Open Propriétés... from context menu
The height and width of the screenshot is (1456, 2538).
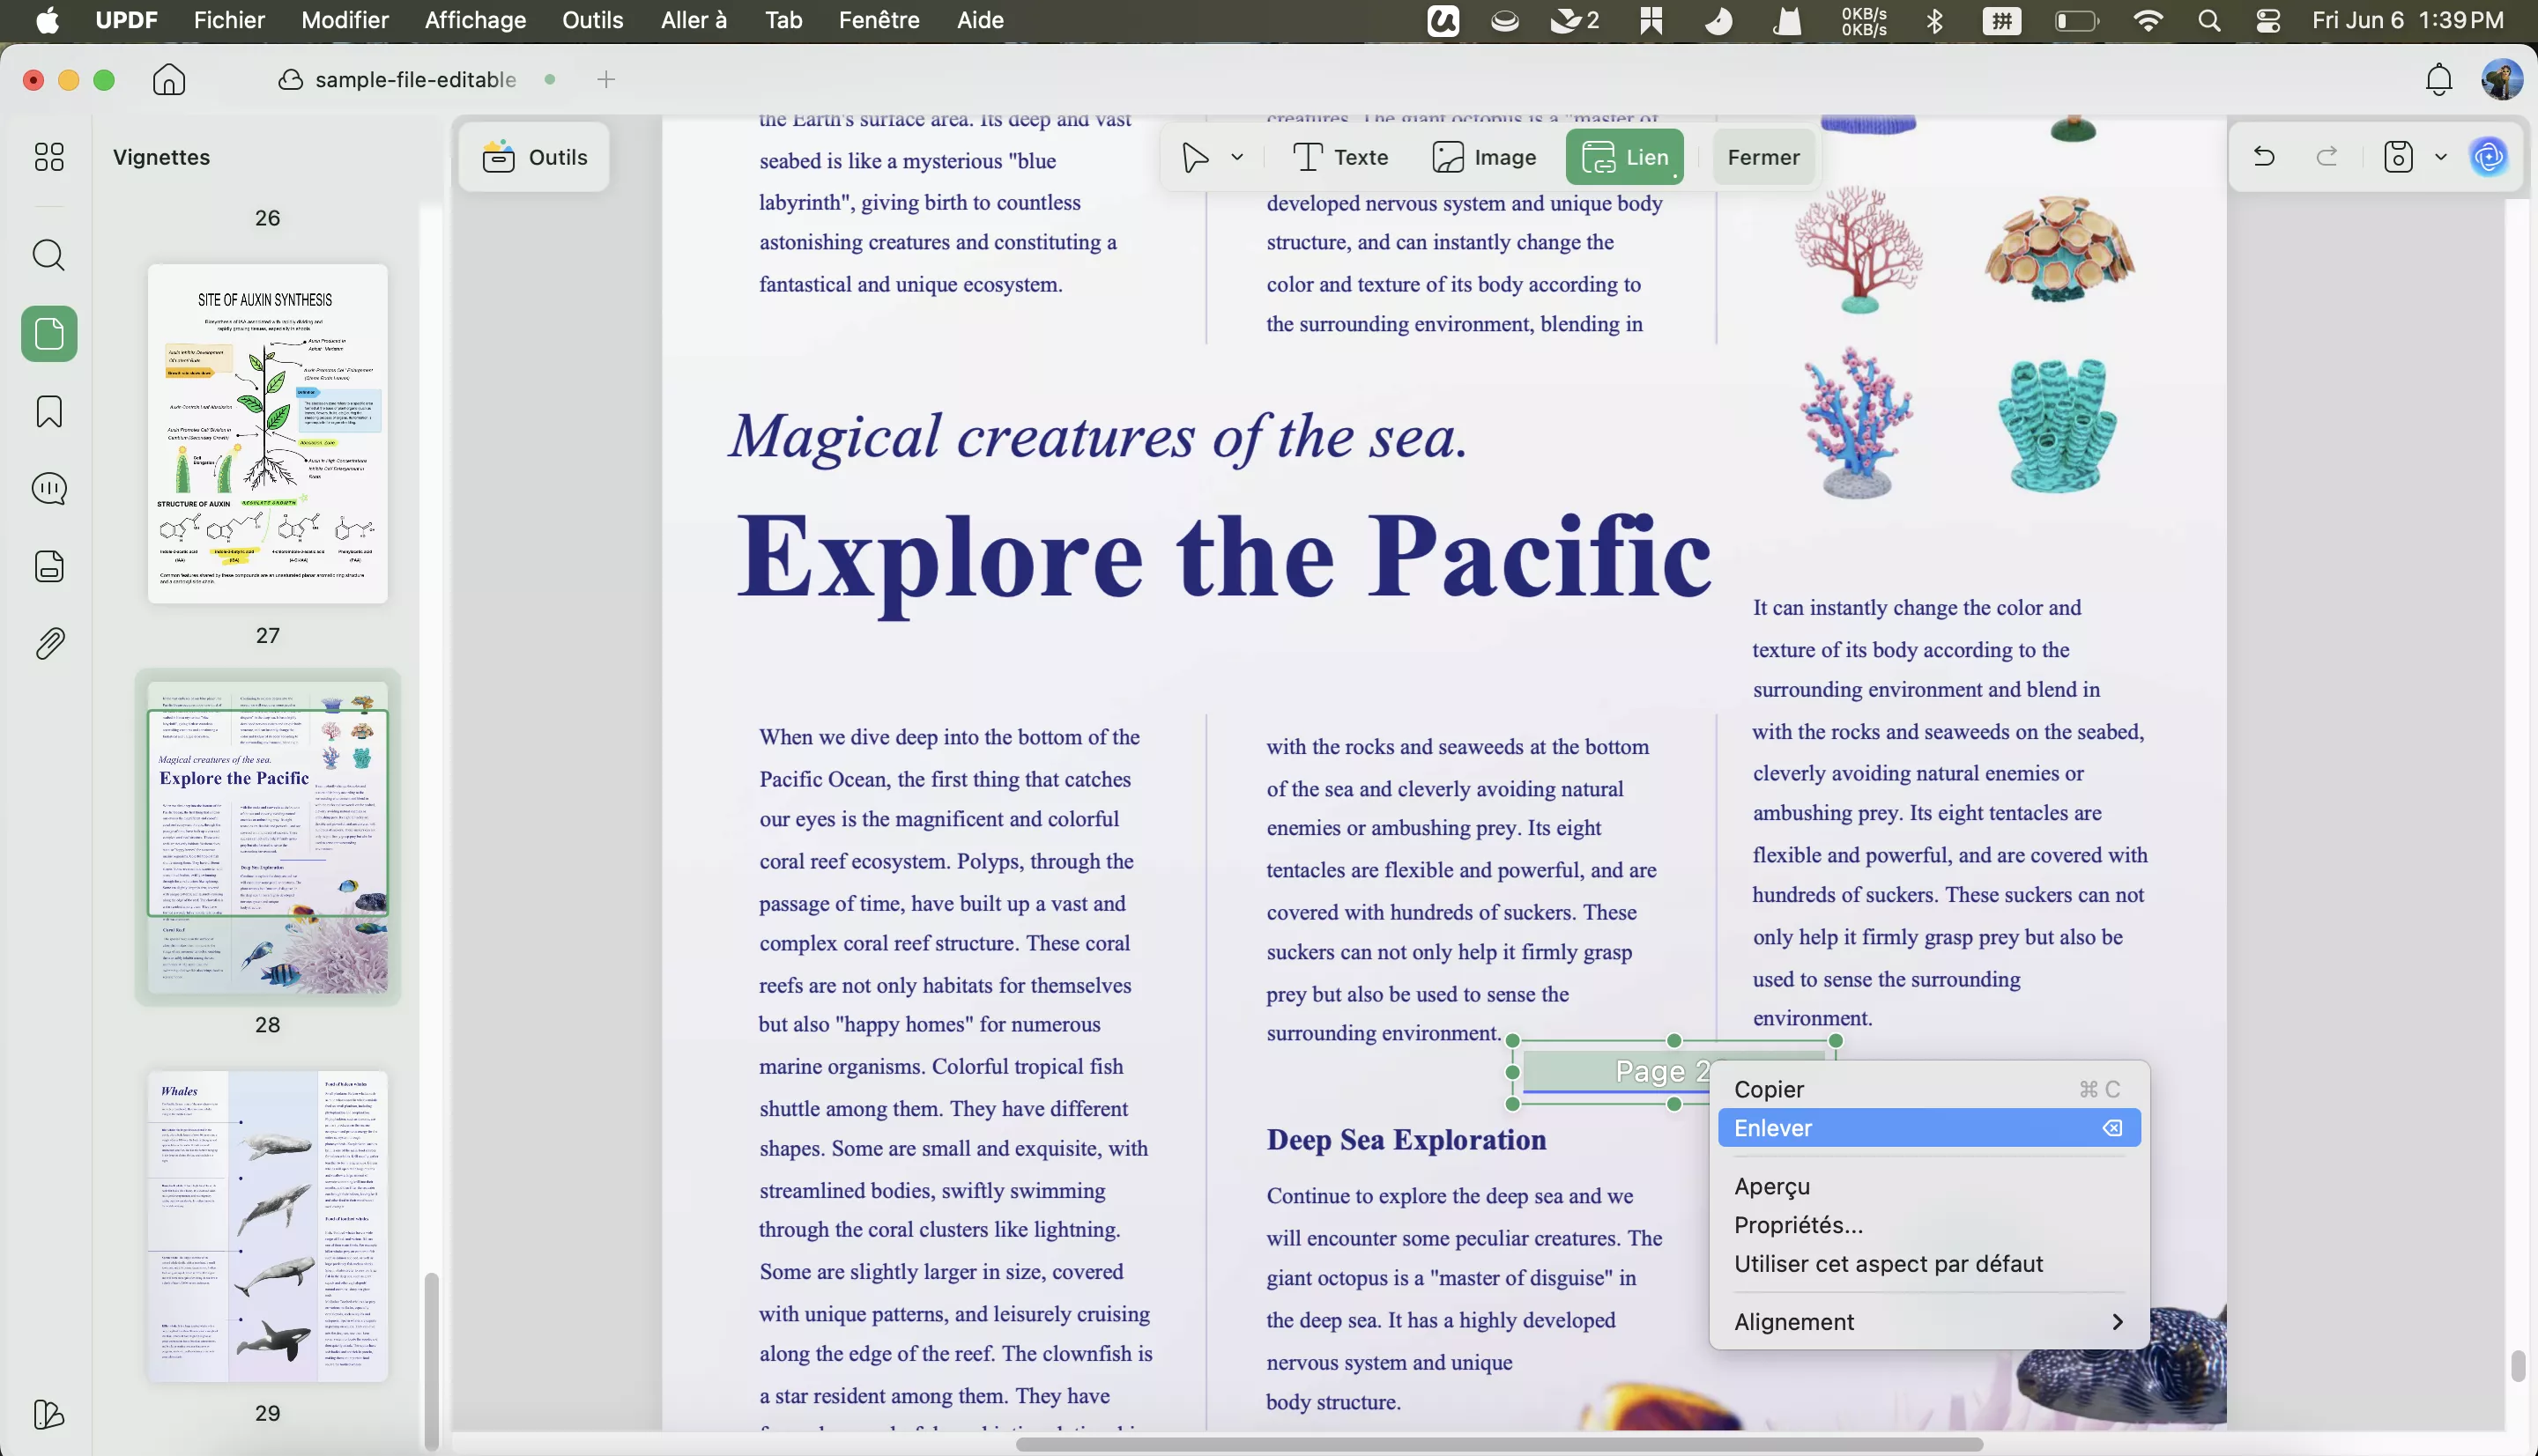[x=1928, y=1225]
